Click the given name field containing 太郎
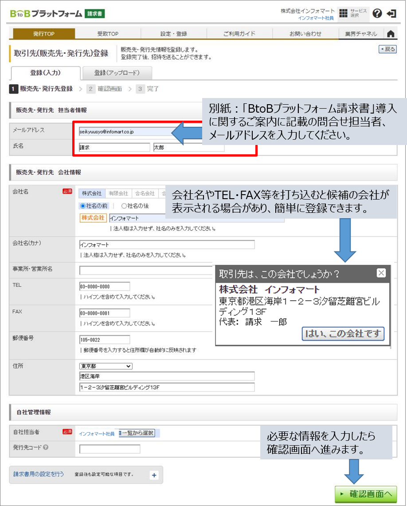This screenshot has height=506, width=407. [x=189, y=148]
